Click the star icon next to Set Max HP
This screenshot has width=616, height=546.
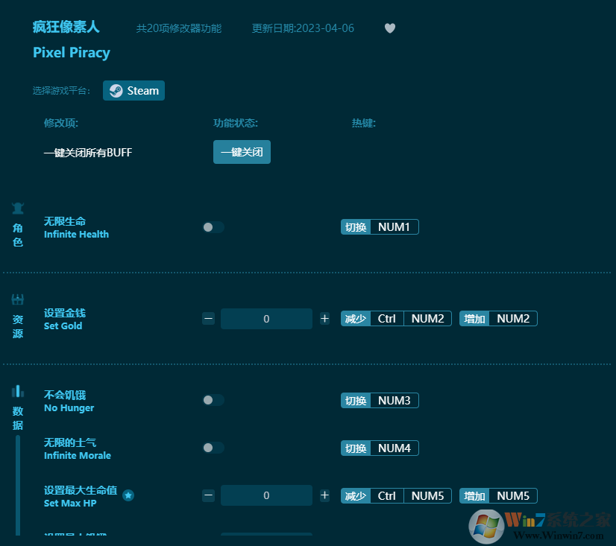tap(128, 495)
